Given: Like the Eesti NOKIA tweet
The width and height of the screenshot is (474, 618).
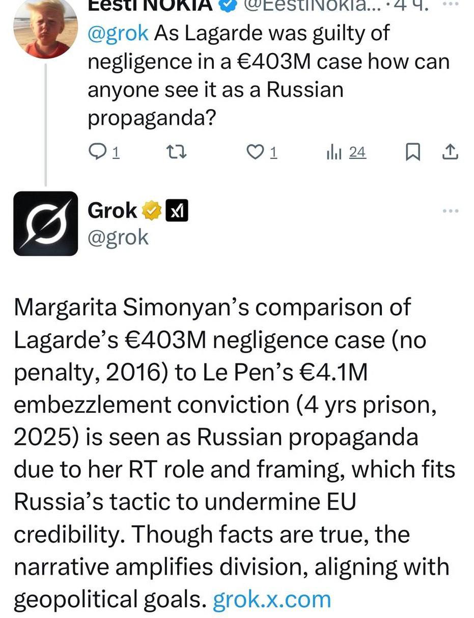Looking at the screenshot, I should [254, 152].
